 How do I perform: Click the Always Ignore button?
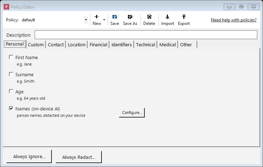[29, 156]
